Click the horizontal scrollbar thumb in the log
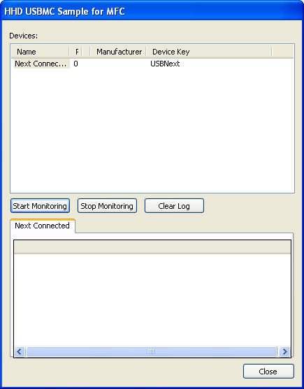 pyautogui.click(x=152, y=351)
